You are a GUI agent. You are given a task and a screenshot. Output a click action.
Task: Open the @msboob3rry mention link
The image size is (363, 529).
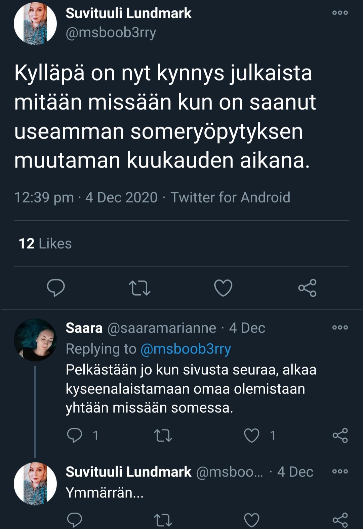(x=186, y=349)
